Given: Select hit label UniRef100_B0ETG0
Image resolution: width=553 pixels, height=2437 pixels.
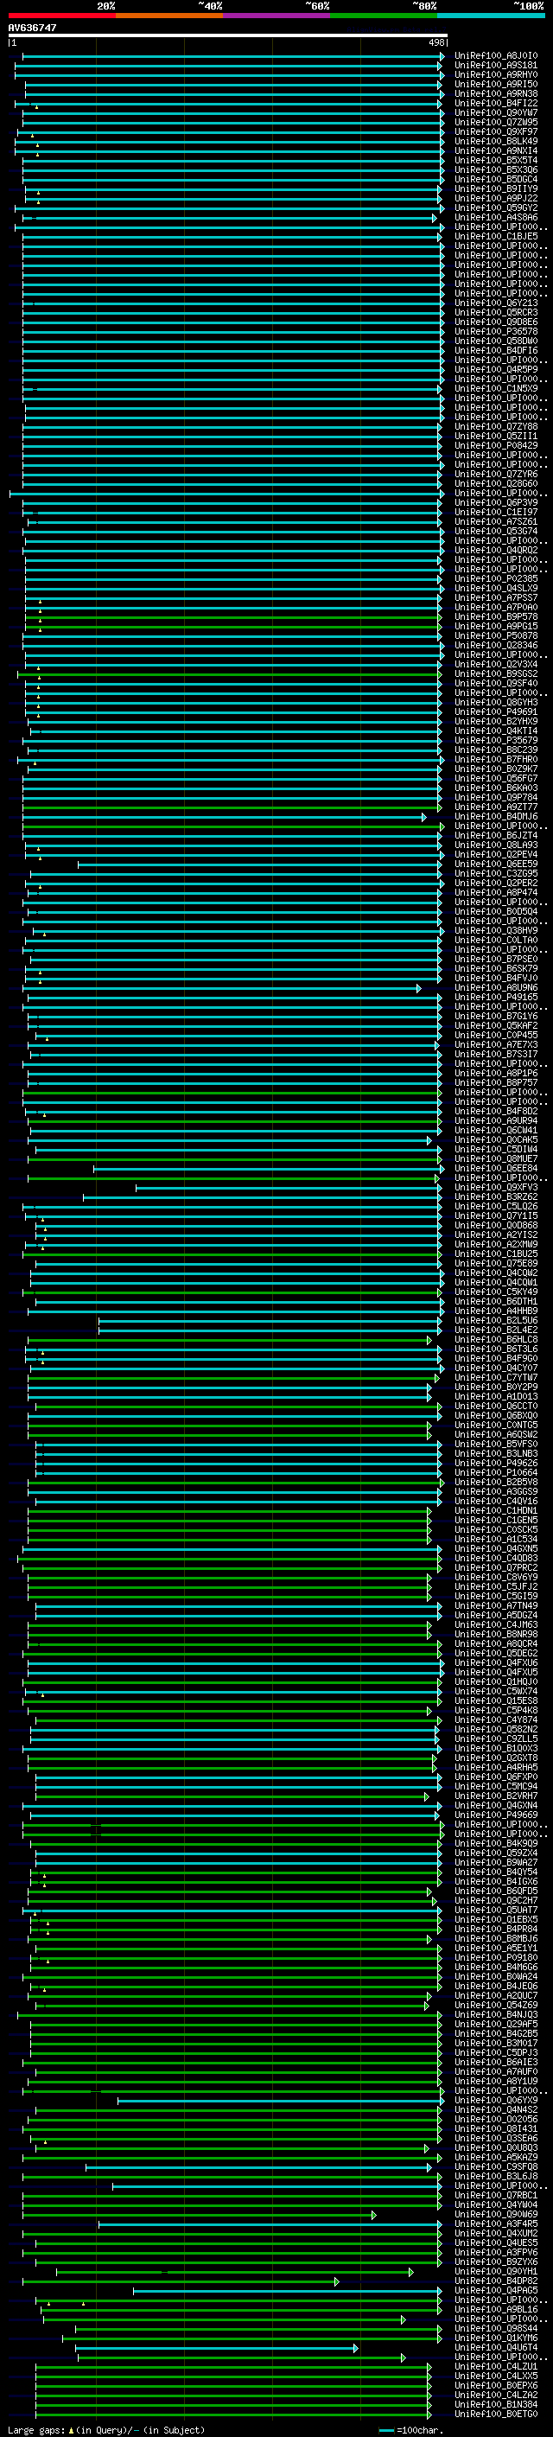Looking at the screenshot, I should 496,2414.
